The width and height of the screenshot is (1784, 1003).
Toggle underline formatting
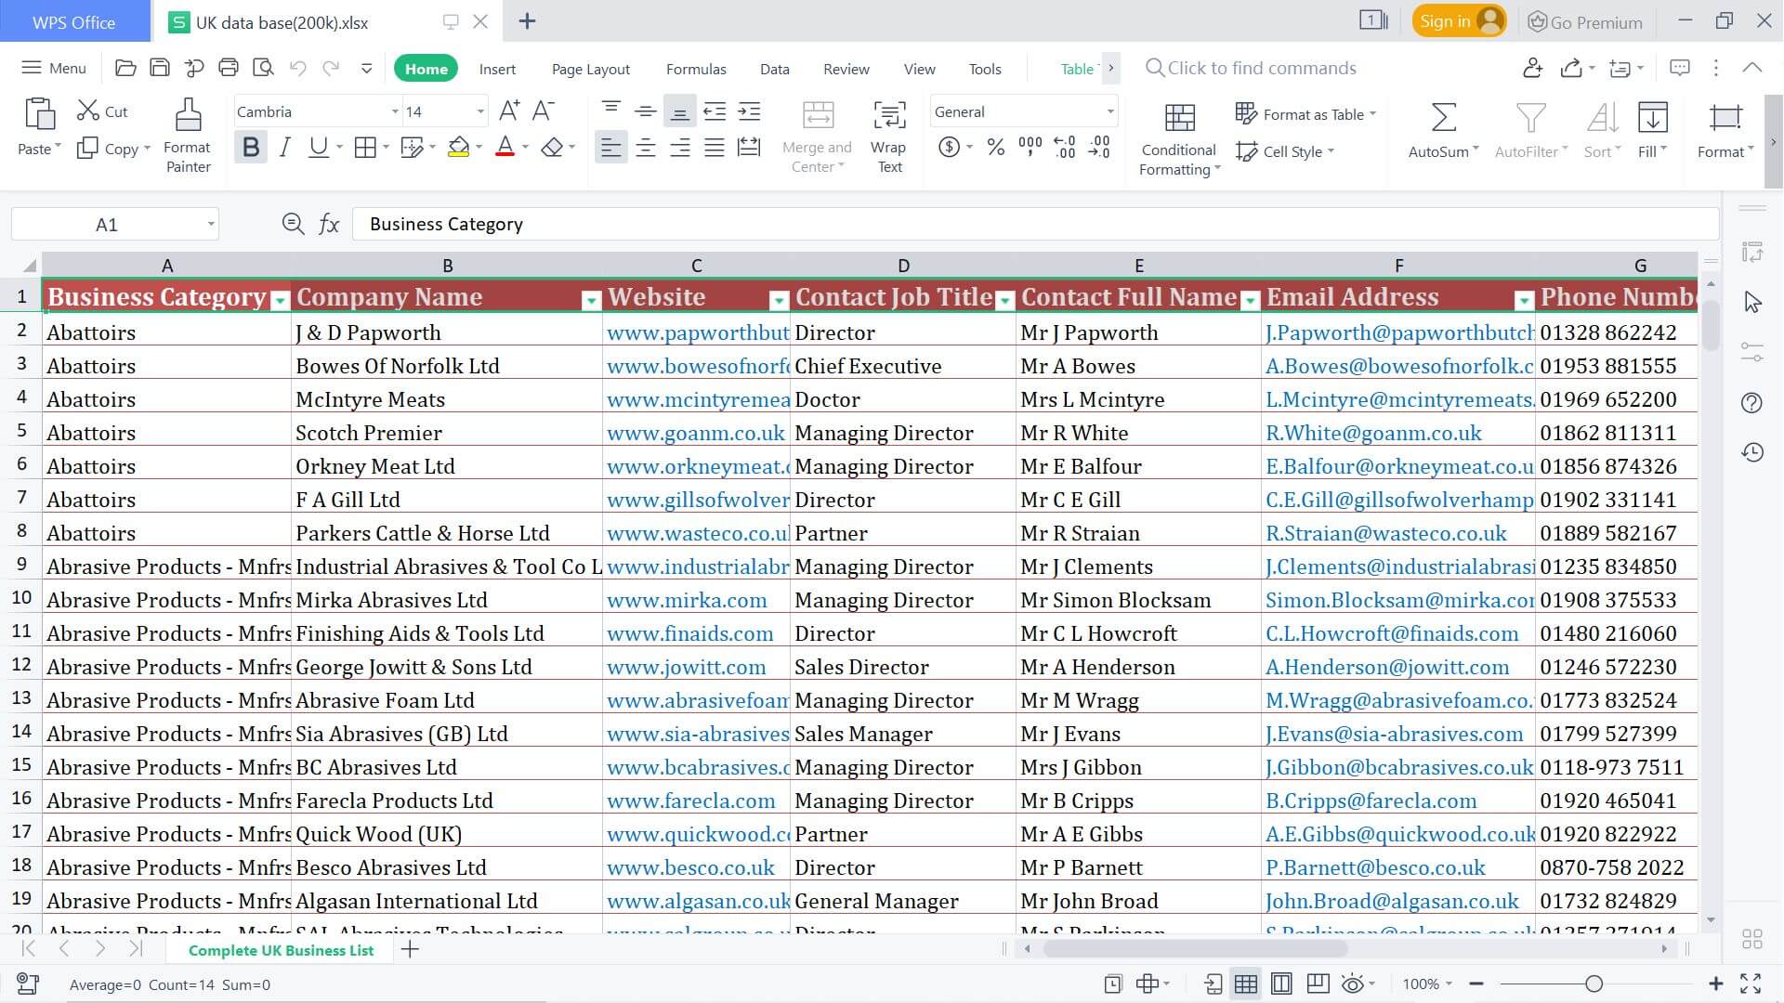(317, 147)
